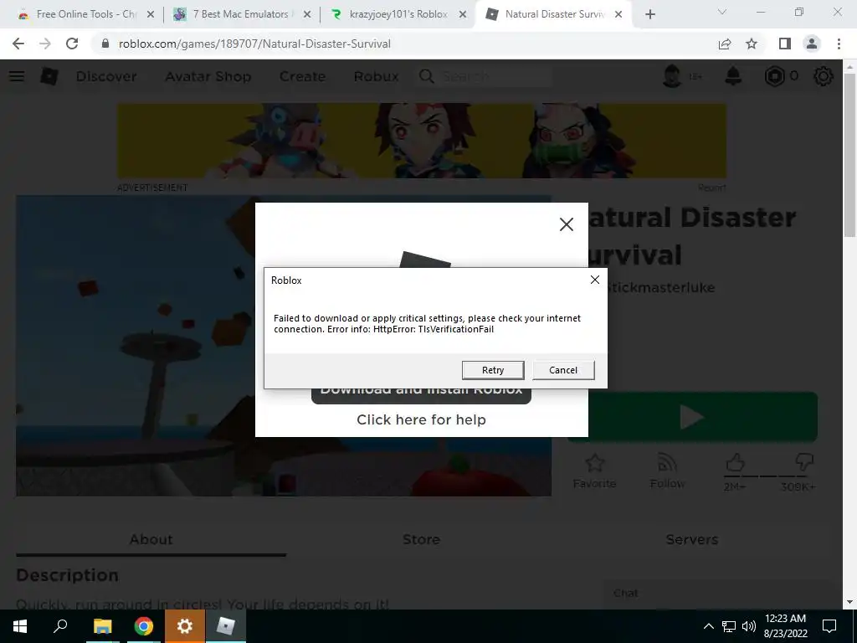Open the network tray icon

[x=729, y=626]
